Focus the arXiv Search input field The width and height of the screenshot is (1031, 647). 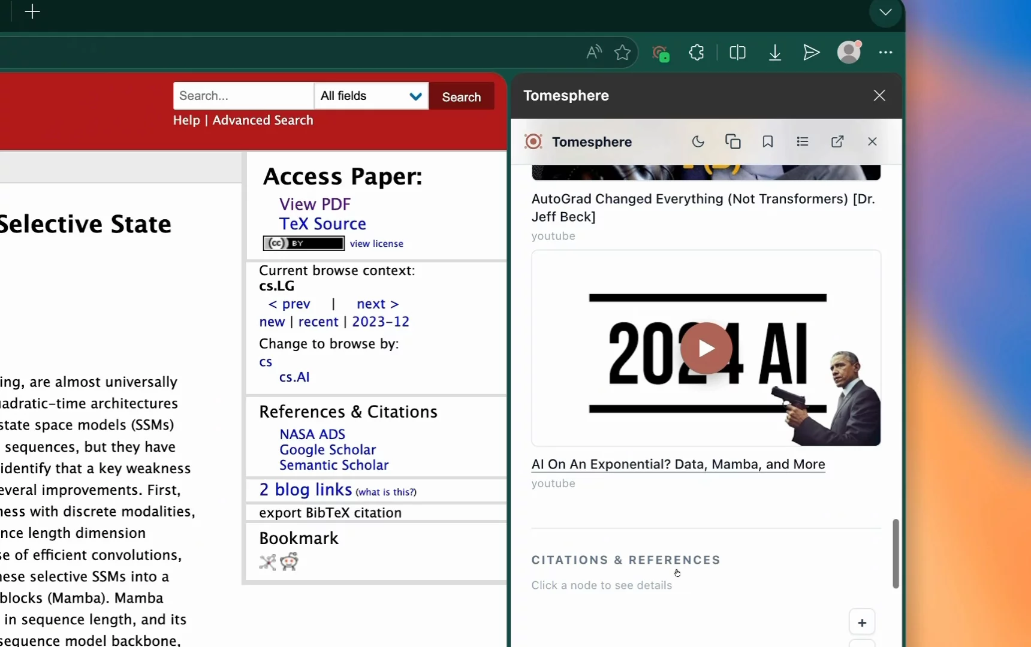[x=243, y=96]
